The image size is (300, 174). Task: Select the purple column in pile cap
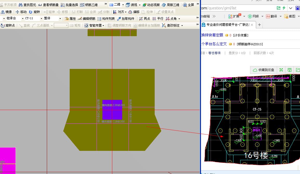tap(112, 110)
